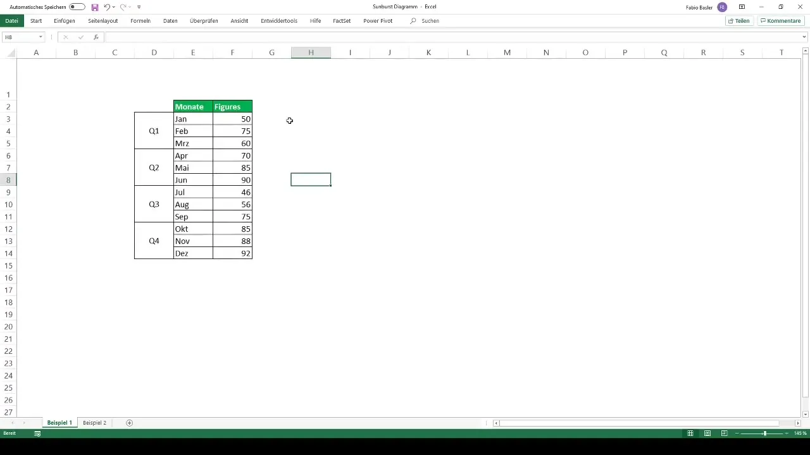
Task: Switch to Page Break Preview icon
Action: [x=724, y=434]
